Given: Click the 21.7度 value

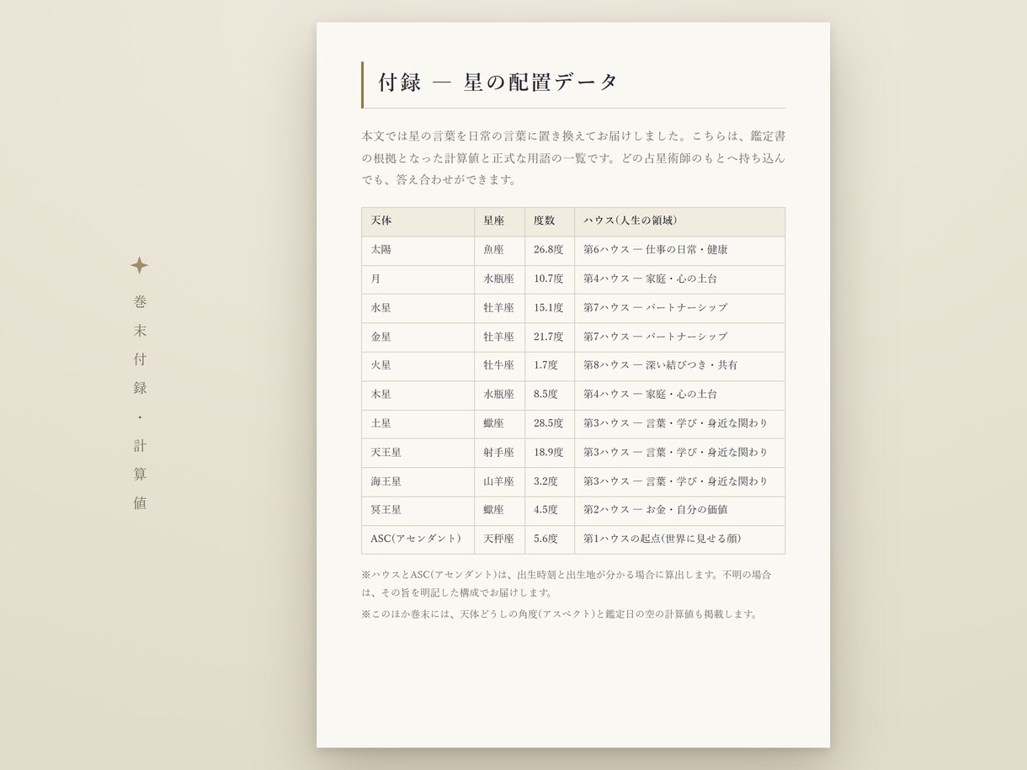Looking at the screenshot, I should coord(550,337).
